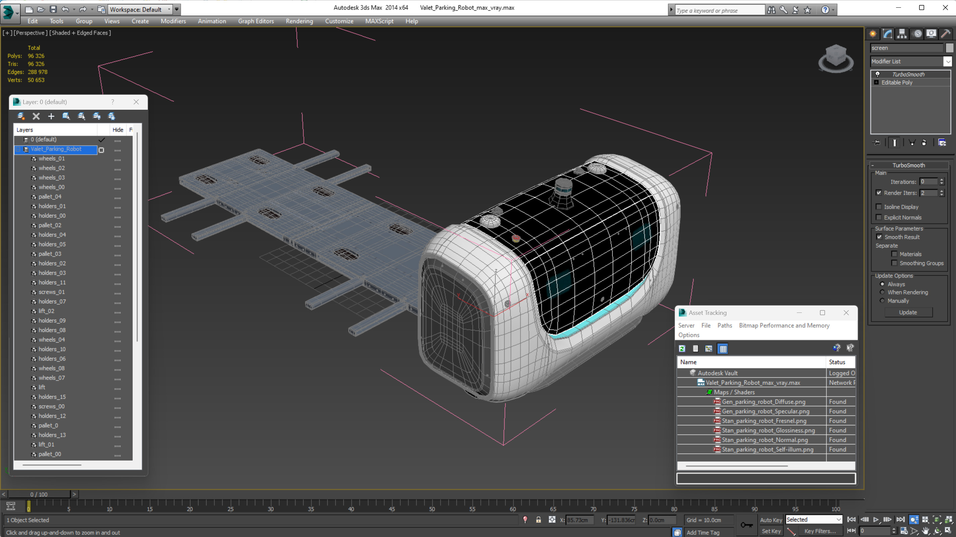Click the Pin Stack icon
956x537 pixels.
pos(877,142)
